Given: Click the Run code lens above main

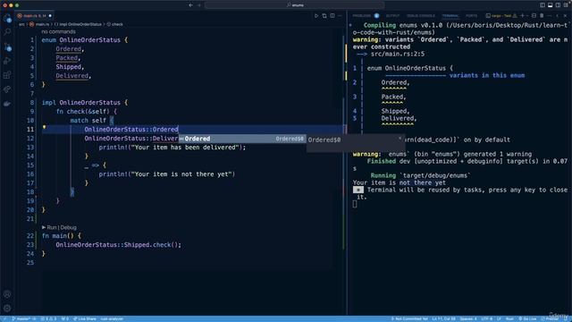Looking at the screenshot, I should pos(52,227).
